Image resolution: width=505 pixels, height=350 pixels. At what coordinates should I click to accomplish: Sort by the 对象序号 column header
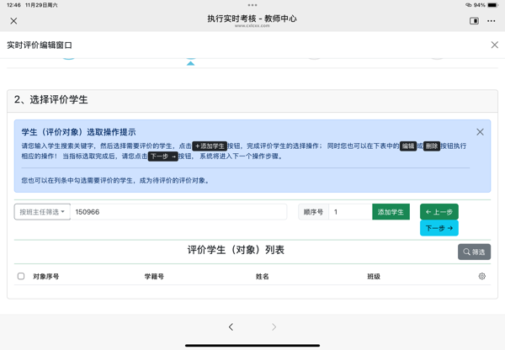(46, 276)
